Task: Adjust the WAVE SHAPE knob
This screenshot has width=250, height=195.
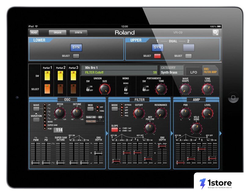Action: click(185, 89)
